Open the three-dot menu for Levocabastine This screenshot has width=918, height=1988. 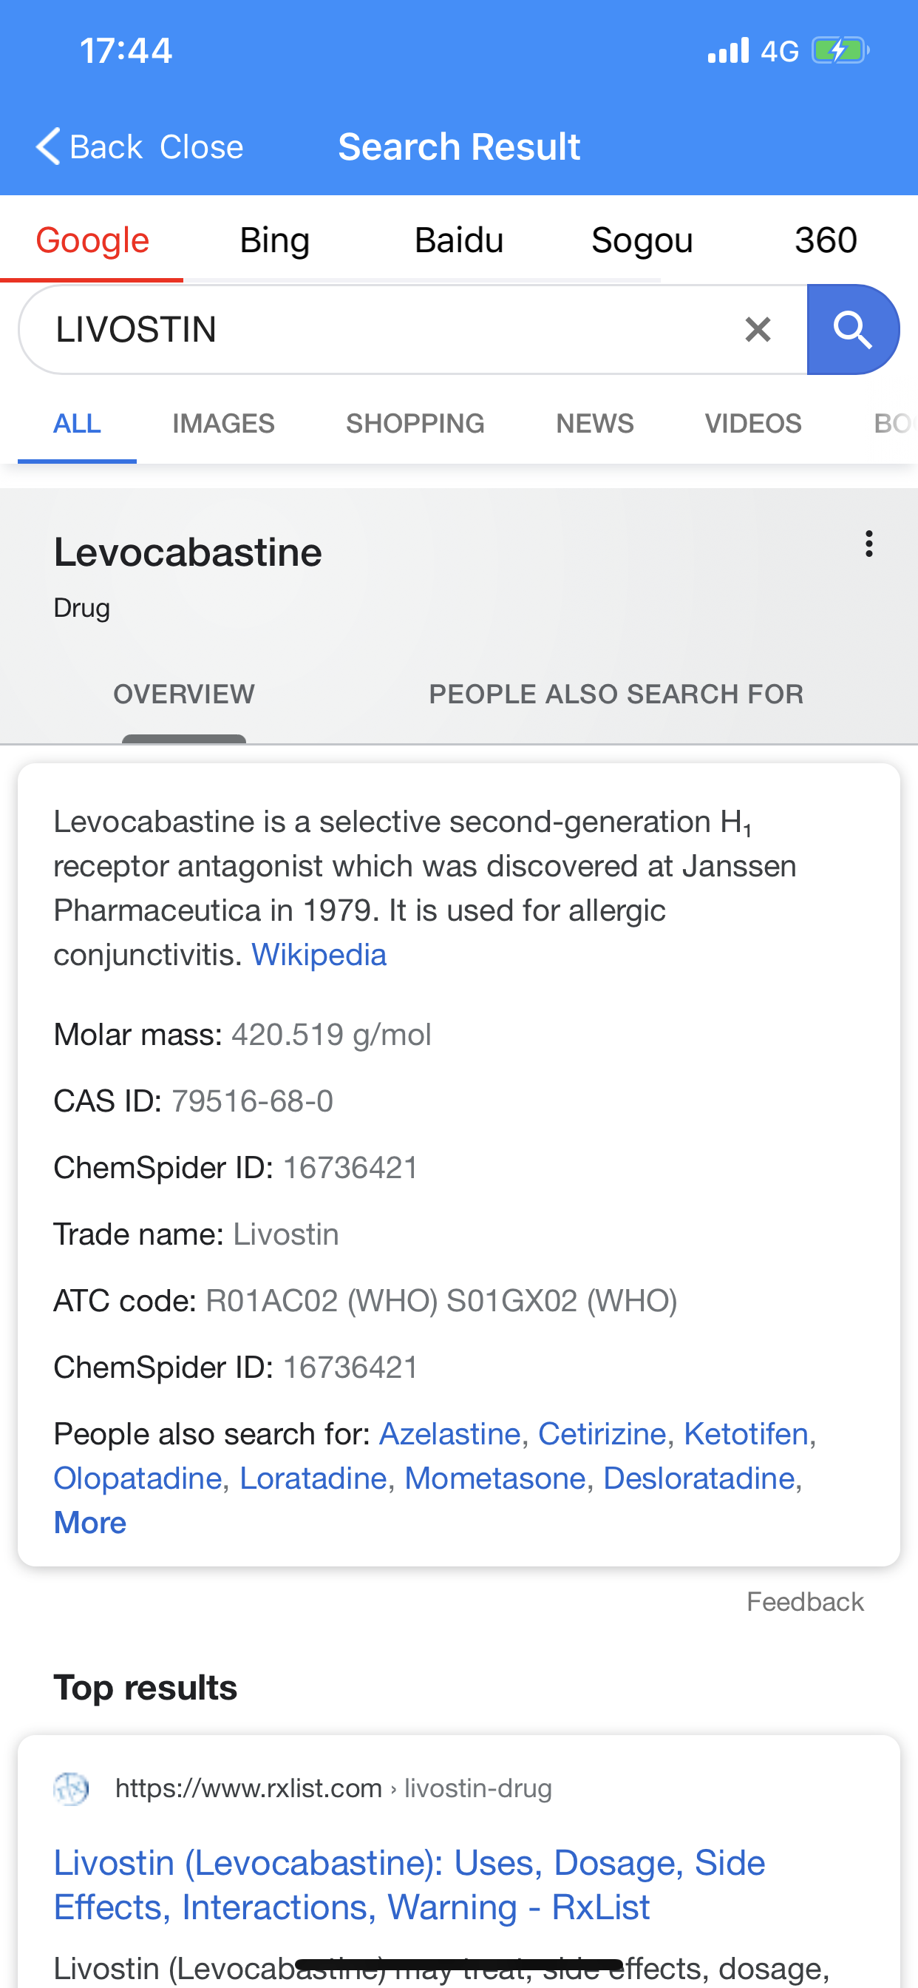click(868, 544)
